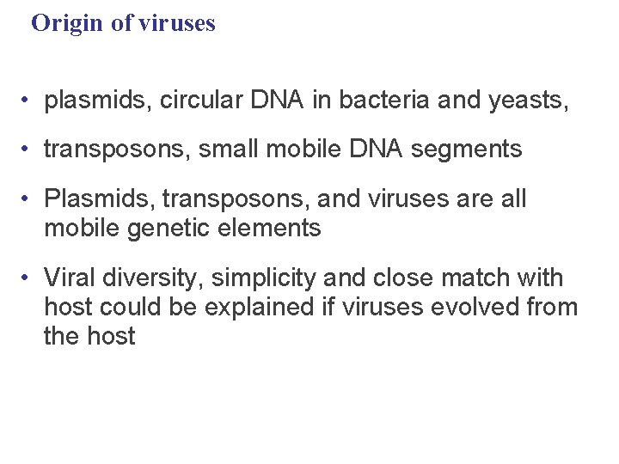Click the 'Viral diversity, simplicity' bullet line
619x464 pixels.
tap(303, 278)
